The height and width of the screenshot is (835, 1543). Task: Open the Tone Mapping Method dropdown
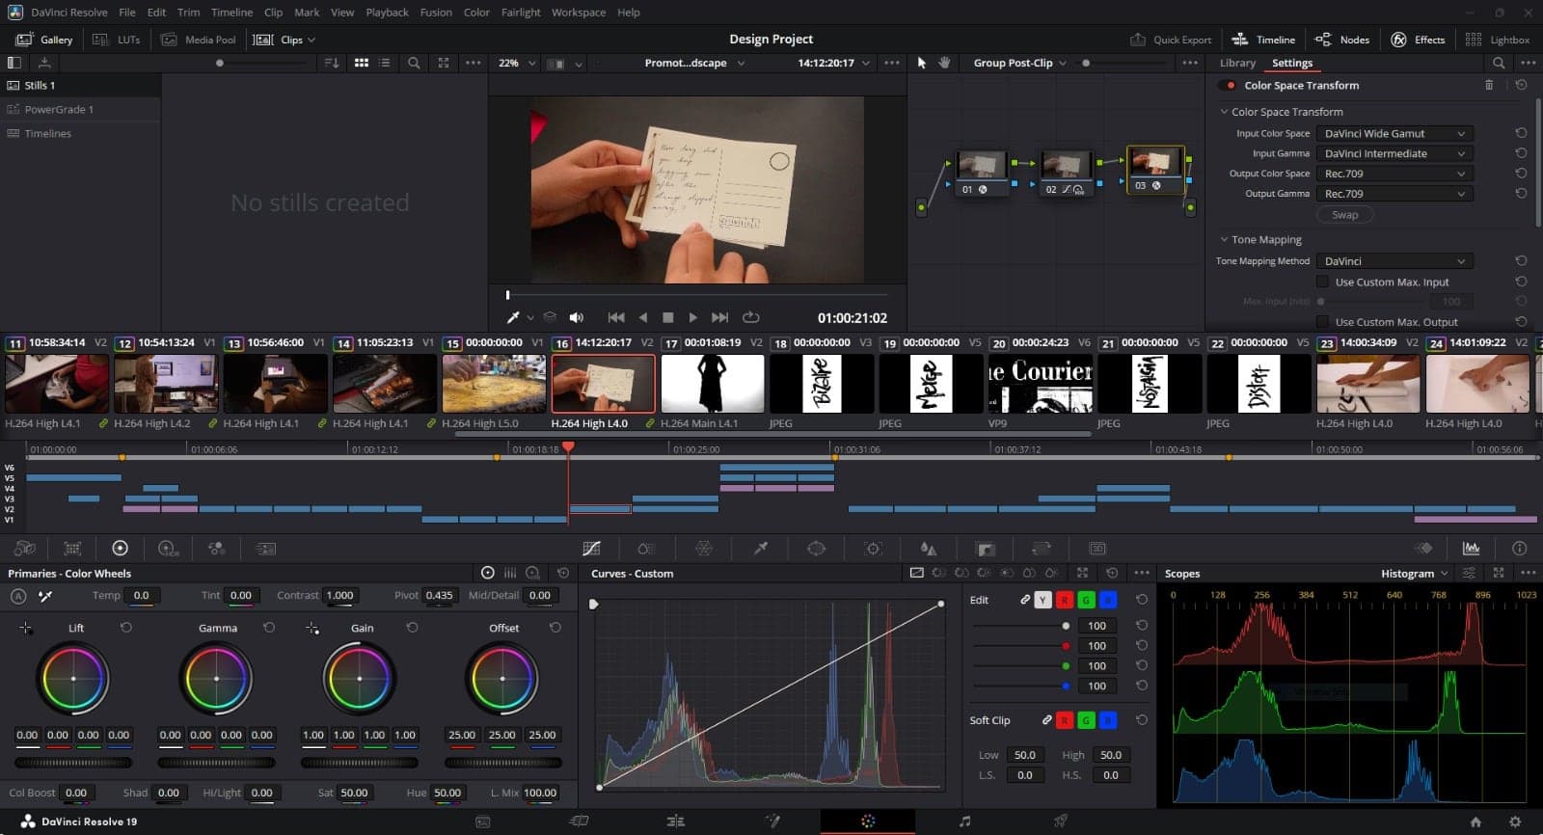point(1394,261)
